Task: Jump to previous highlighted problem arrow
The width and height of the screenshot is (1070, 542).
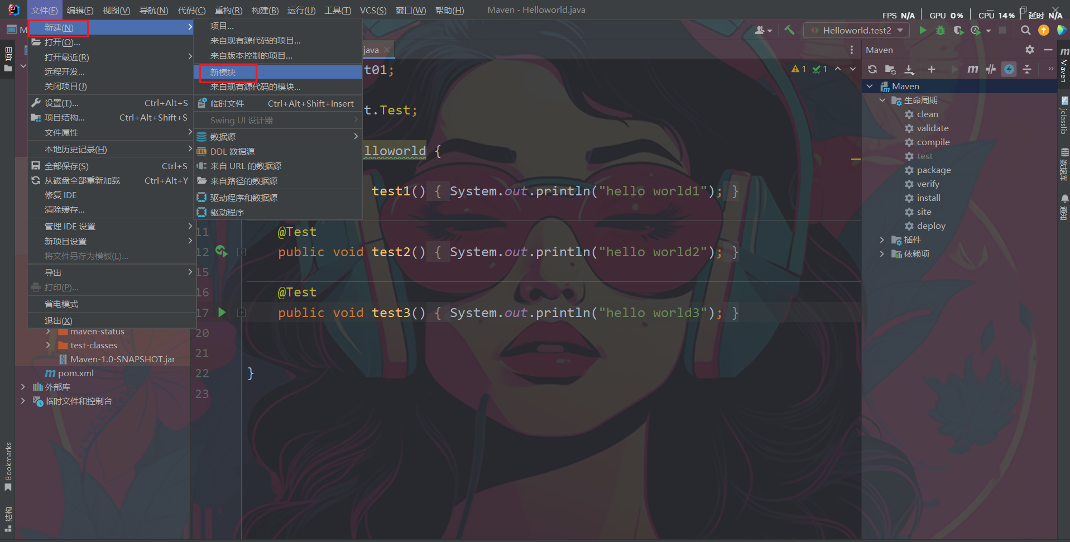Action: 838,69
